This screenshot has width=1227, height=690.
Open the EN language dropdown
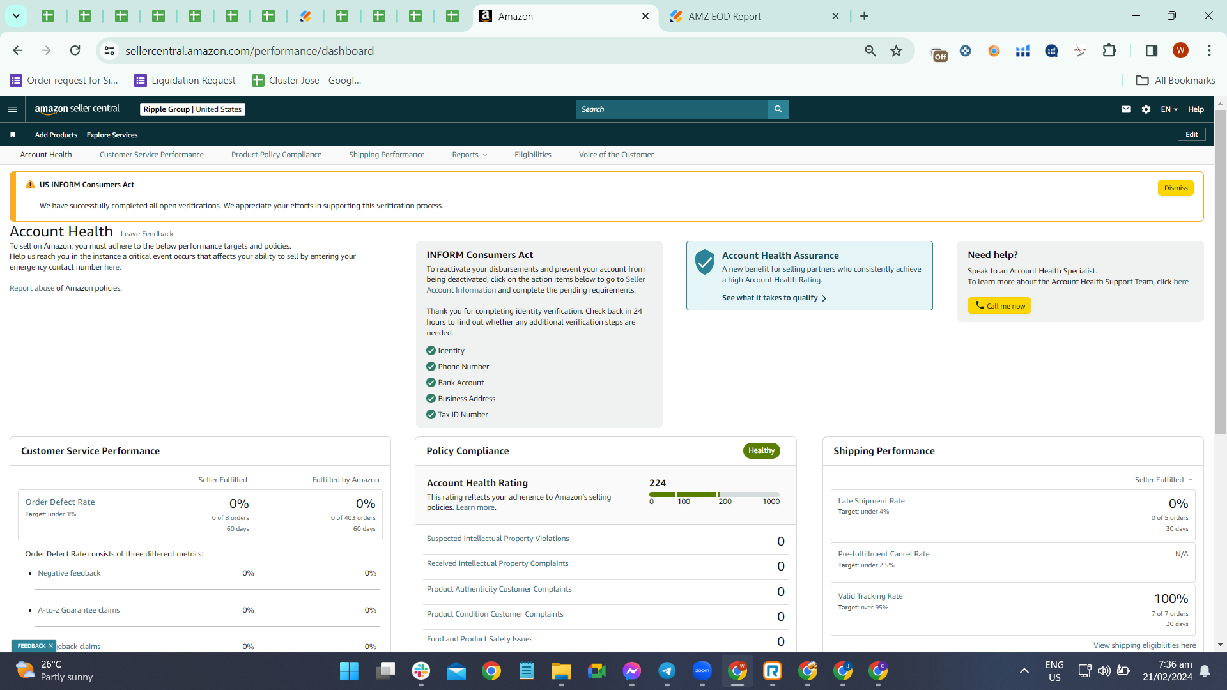point(1169,109)
